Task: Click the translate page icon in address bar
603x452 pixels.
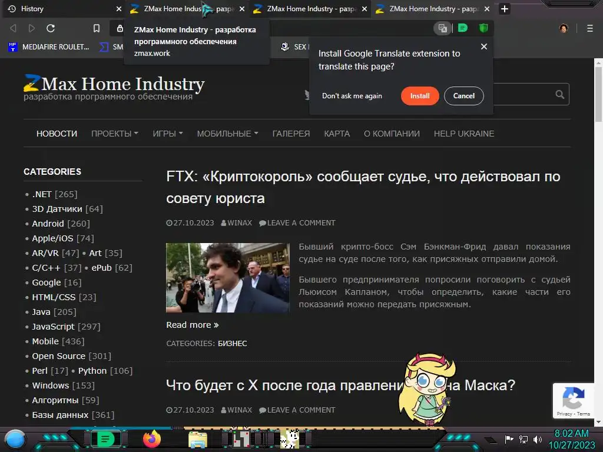Action: 443,28
